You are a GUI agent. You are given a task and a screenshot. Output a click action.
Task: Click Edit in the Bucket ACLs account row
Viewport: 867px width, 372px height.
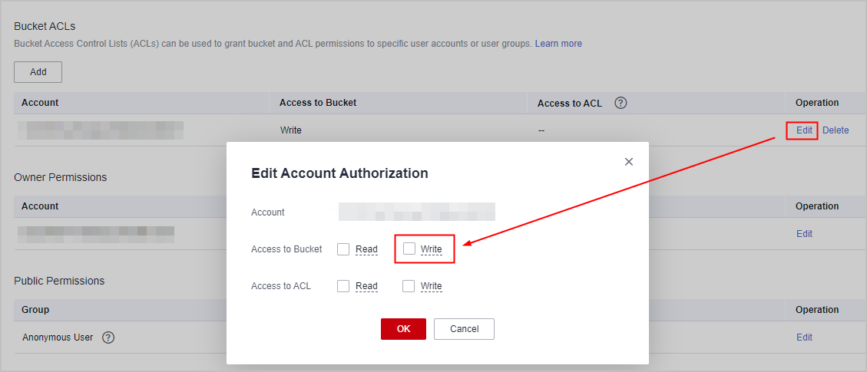804,130
